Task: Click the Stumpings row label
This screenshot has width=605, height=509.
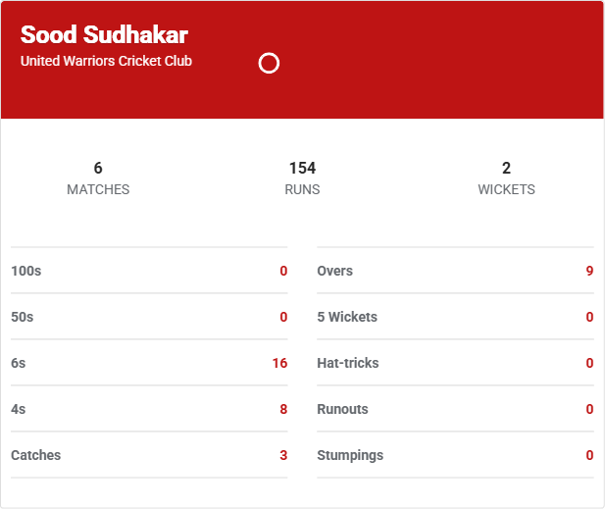Action: coord(350,455)
